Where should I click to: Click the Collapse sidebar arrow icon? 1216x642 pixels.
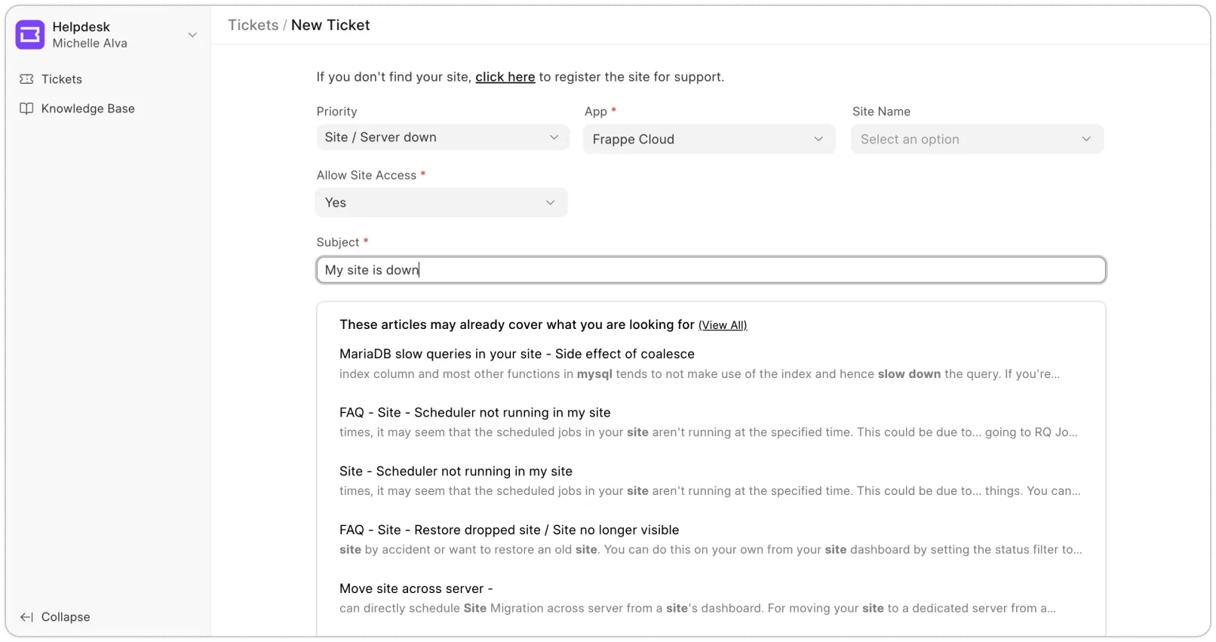tap(26, 617)
